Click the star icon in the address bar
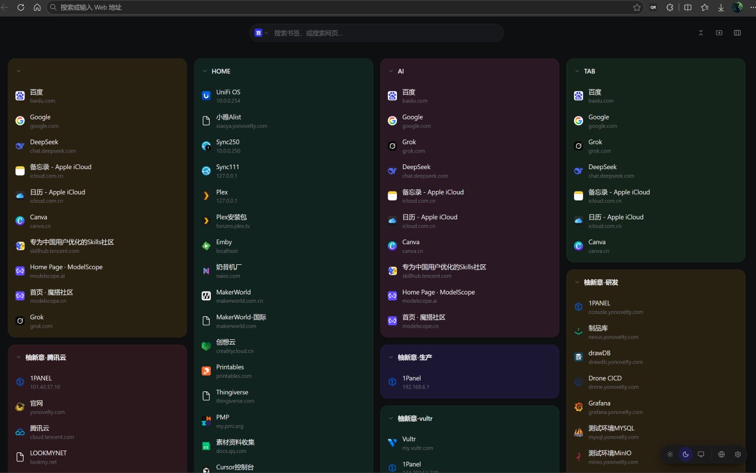 point(637,8)
